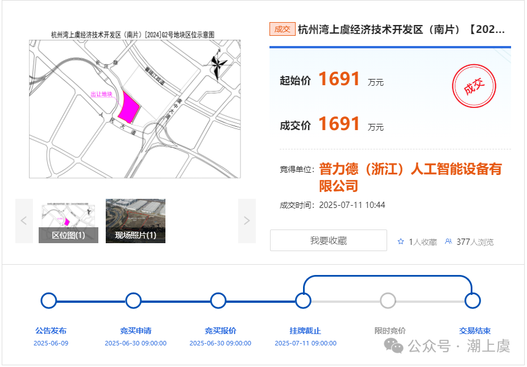Click the magenta 出让地块 parcel on map
This screenshot has height=367, width=527.
click(128, 108)
